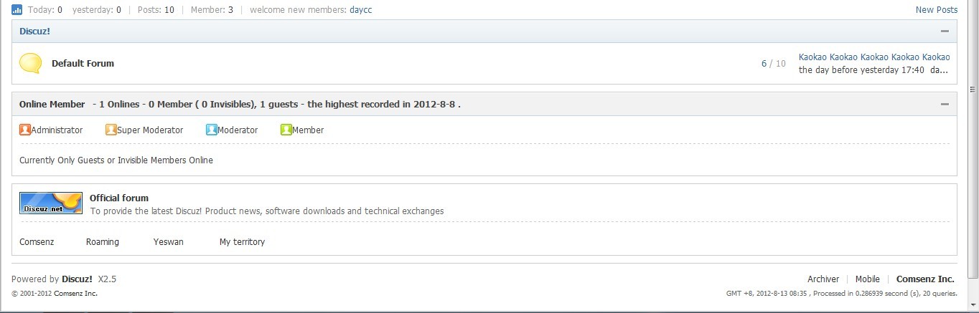Click the Super Moderator role icon
This screenshot has width=979, height=313.
click(x=111, y=130)
